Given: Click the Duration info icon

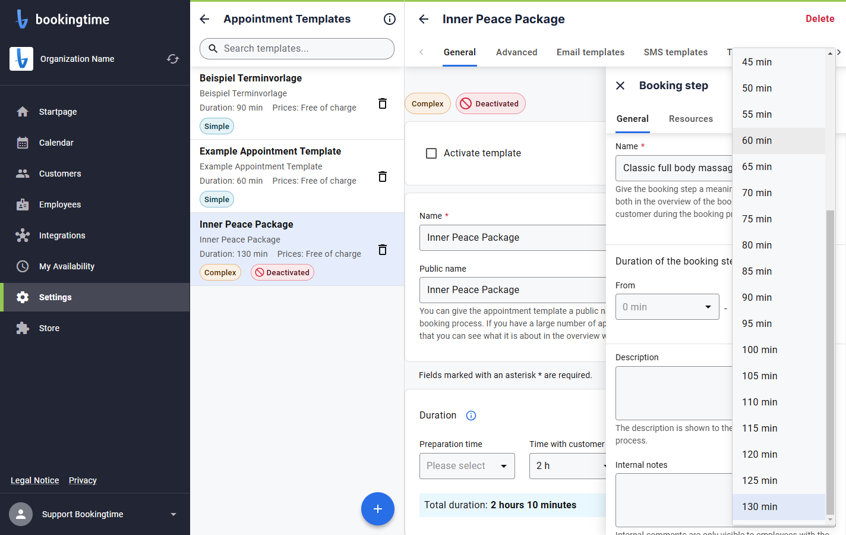Looking at the screenshot, I should (471, 416).
